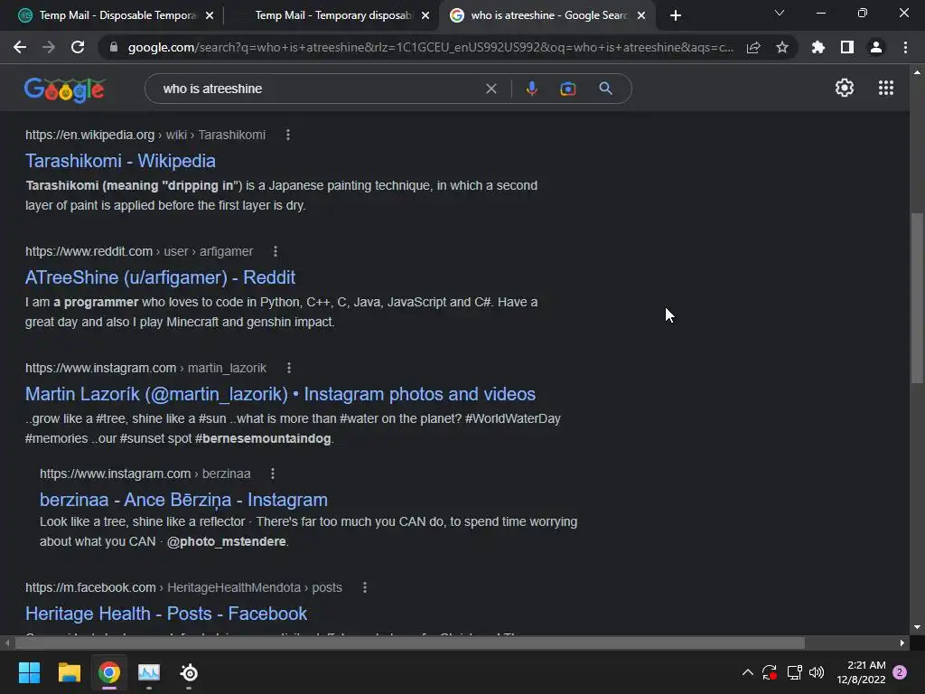Screen dimensions: 925x694
Task: Open Chrome from taskbar
Action: (x=109, y=672)
